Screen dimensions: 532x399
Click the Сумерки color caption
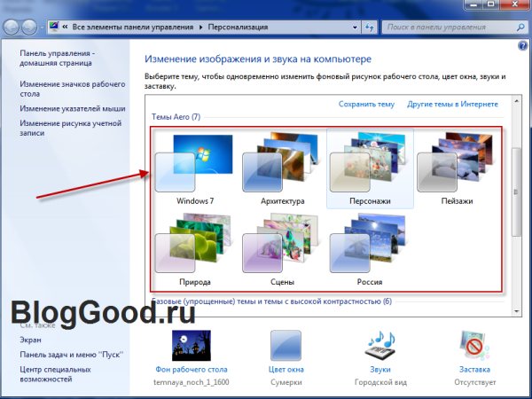(x=286, y=382)
